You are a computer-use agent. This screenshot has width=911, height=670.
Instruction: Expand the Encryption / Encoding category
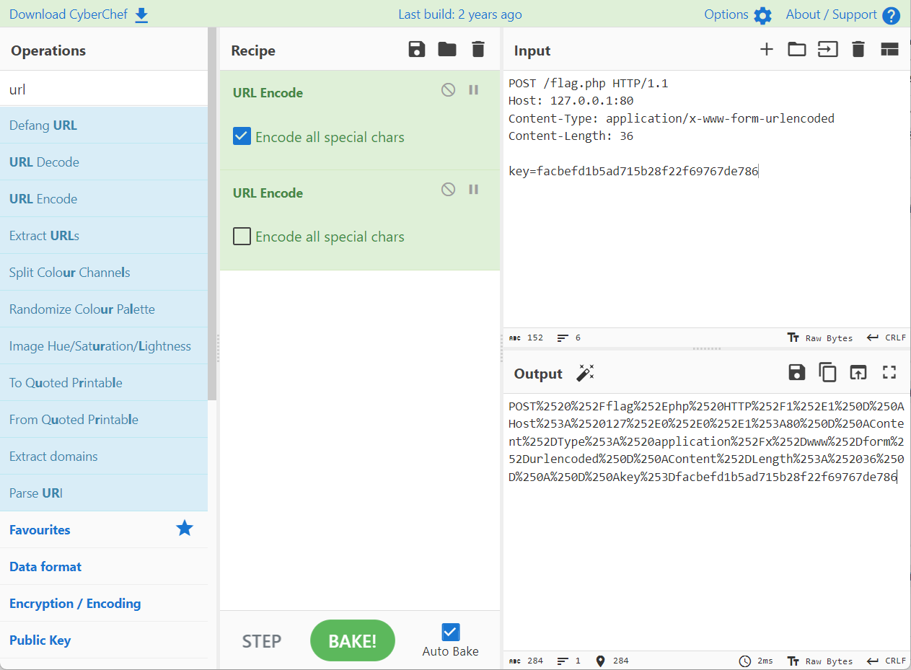75,604
